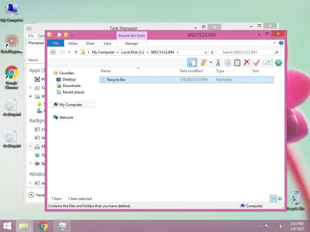
Task: Switch to the large icons view button
Action: [280, 199]
